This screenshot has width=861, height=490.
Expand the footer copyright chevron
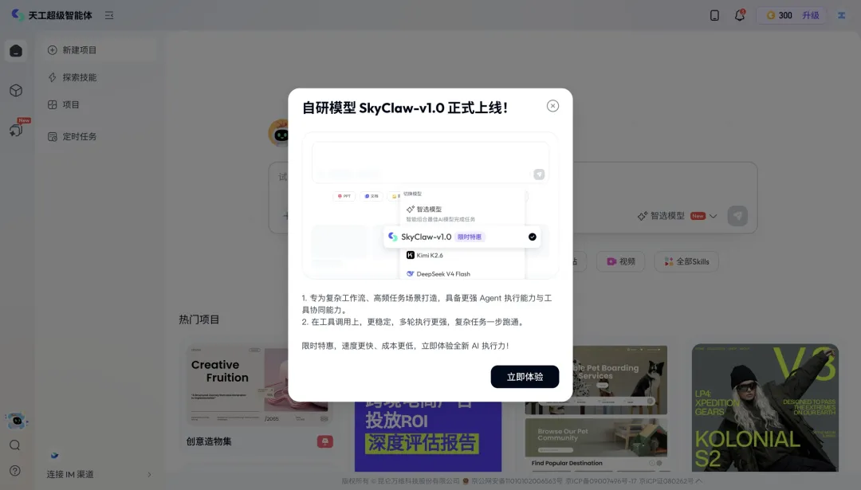click(x=698, y=481)
